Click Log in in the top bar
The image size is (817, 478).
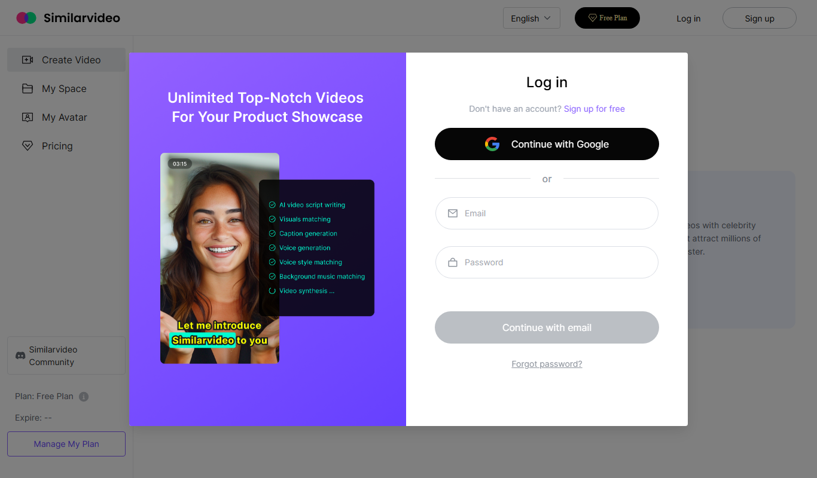point(688,19)
